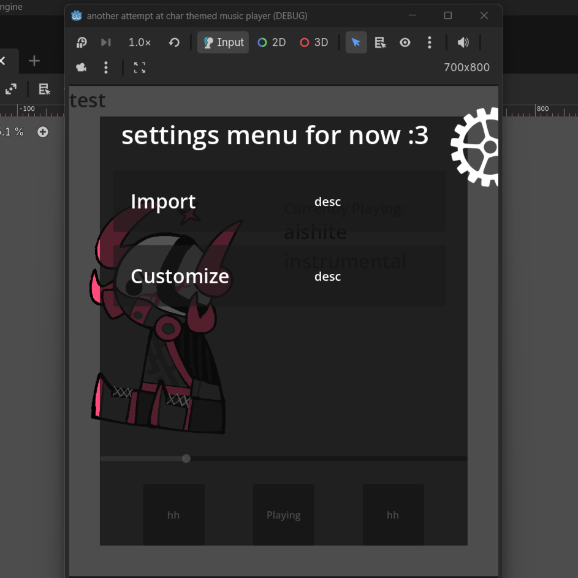
Task: Click the white gear settings icon
Action: pyautogui.click(x=475, y=146)
